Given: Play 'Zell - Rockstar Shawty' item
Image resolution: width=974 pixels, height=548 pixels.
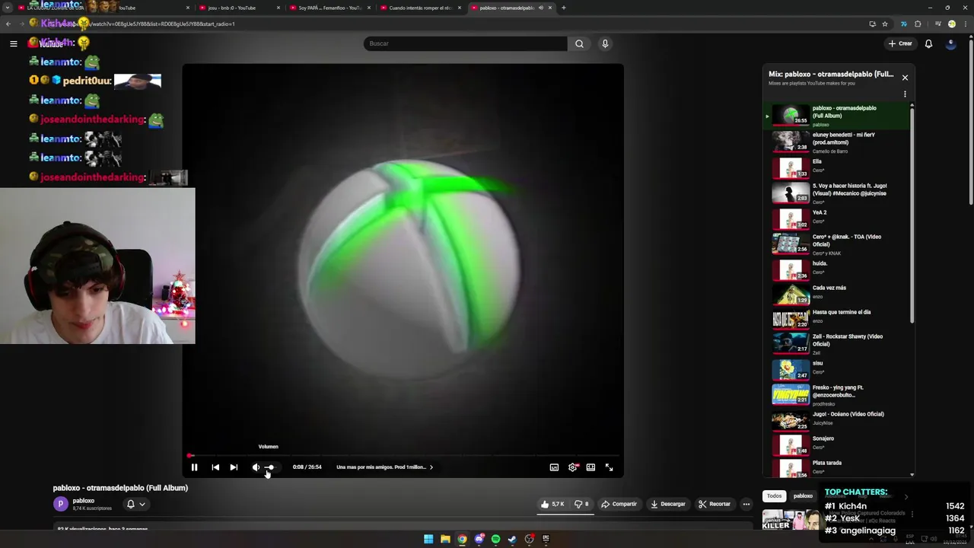Looking at the screenshot, I should click(x=837, y=343).
